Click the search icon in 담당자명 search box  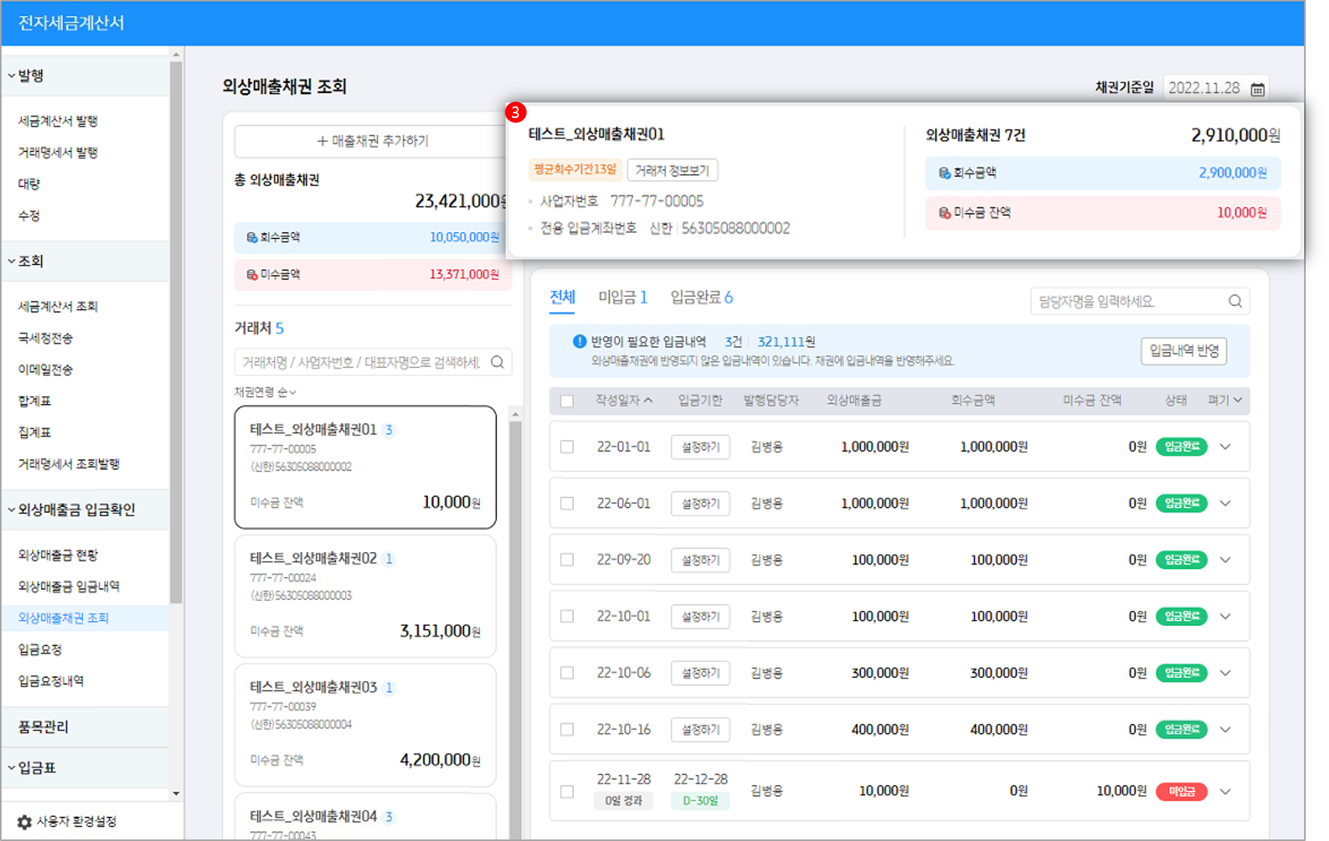[x=1235, y=301]
